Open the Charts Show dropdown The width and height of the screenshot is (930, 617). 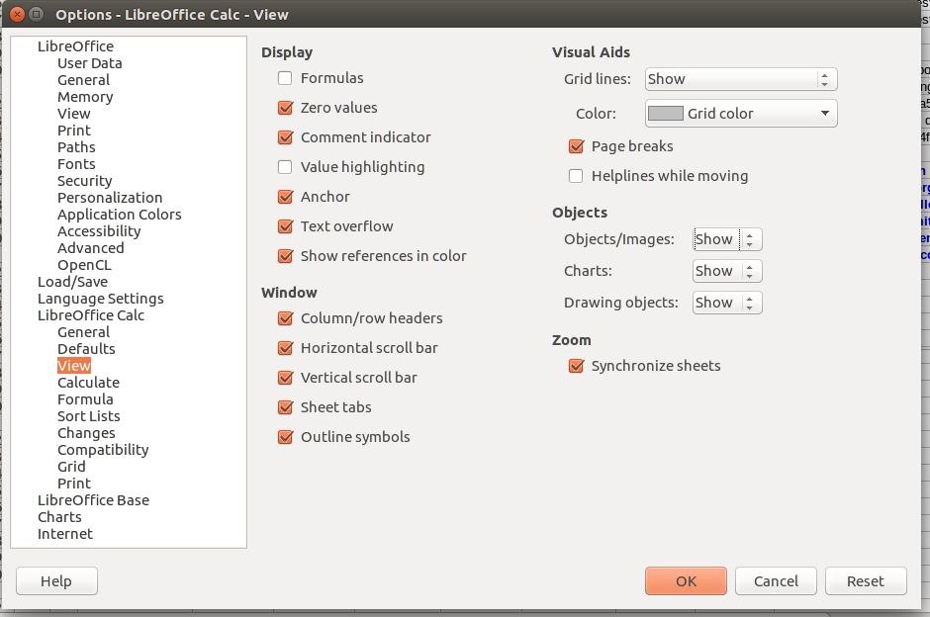tap(727, 271)
